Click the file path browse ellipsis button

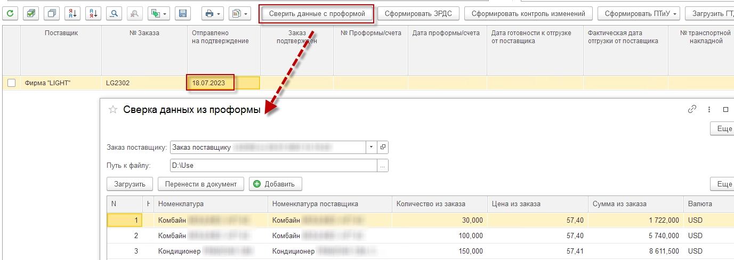point(383,166)
